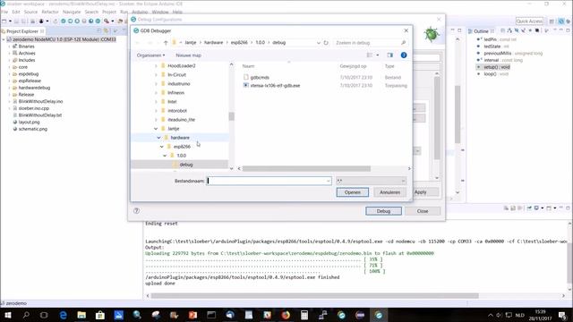Open view options dropdown arrow
Viewport: 573px width, 322px height.
[378, 55]
